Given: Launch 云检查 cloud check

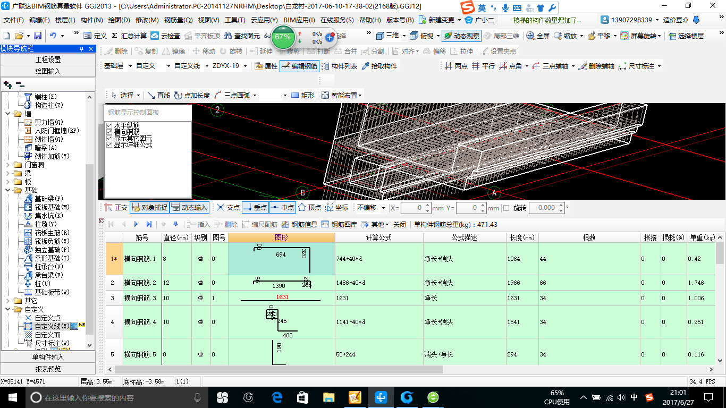Looking at the screenshot, I should tap(166, 36).
